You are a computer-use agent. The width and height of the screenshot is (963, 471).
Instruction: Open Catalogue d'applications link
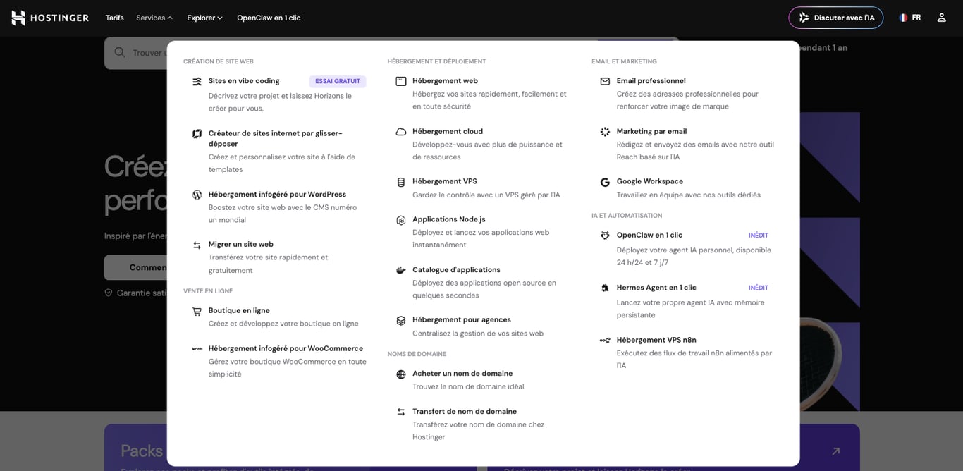pos(456,269)
